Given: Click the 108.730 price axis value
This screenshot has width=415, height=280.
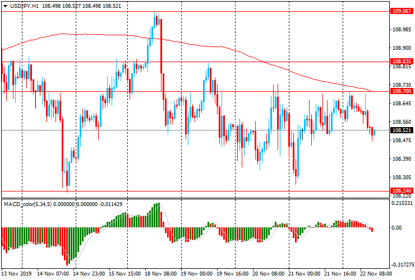Looking at the screenshot, I should (x=402, y=85).
